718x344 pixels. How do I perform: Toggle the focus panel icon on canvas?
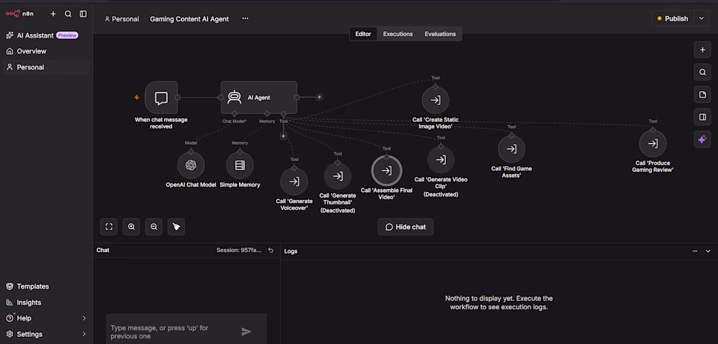pos(702,117)
